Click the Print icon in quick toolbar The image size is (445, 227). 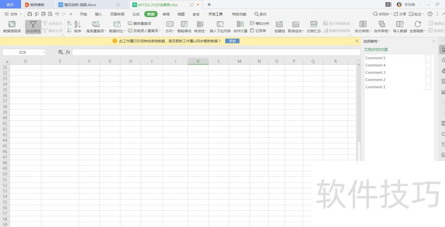(x=43, y=14)
